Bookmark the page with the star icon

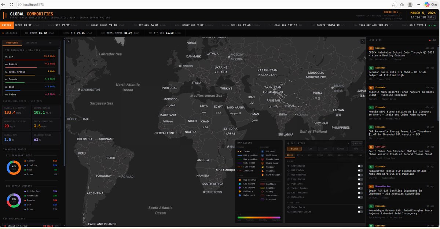[x=393, y=4]
